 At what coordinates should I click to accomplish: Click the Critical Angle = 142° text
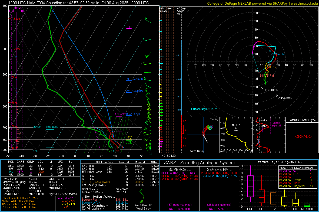(x=204, y=109)
